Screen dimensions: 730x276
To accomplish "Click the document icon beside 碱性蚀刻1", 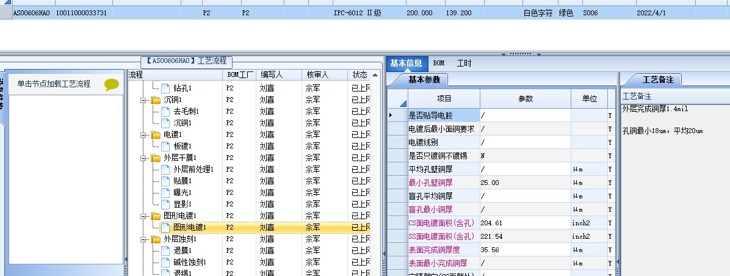I will [165, 263].
